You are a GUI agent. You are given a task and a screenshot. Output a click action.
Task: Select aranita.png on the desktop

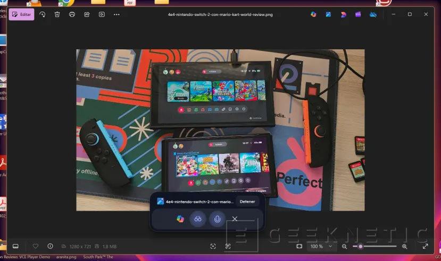tap(66, 257)
